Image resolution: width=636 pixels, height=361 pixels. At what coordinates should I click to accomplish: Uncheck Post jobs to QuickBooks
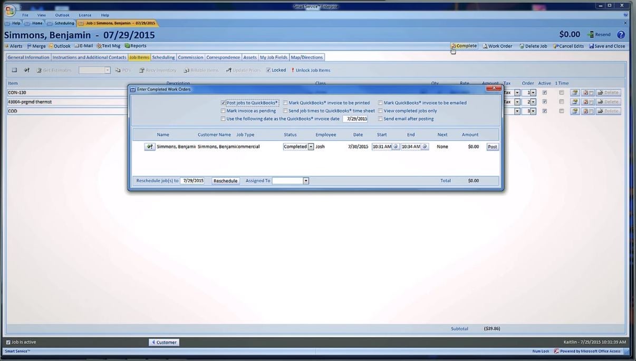coord(224,103)
